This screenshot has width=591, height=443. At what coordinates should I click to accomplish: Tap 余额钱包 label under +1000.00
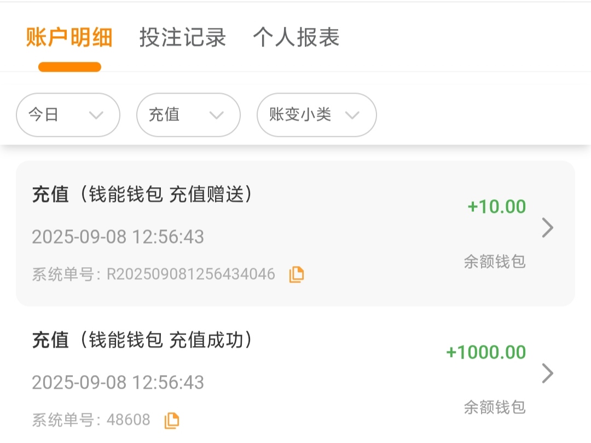[x=495, y=407]
